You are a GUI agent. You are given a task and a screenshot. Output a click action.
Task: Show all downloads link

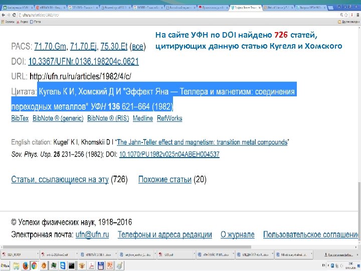point(338,255)
